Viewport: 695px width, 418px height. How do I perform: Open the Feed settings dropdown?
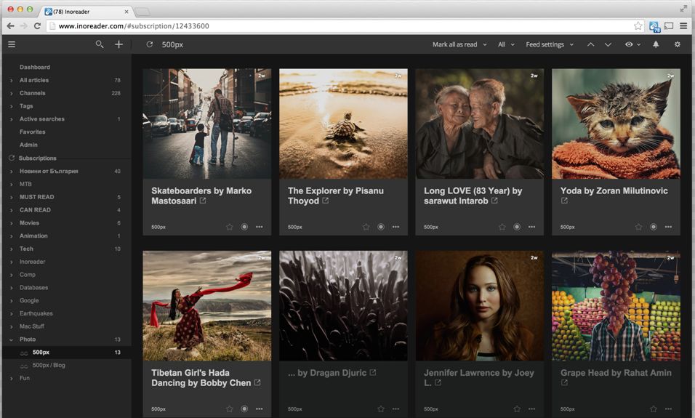point(550,44)
